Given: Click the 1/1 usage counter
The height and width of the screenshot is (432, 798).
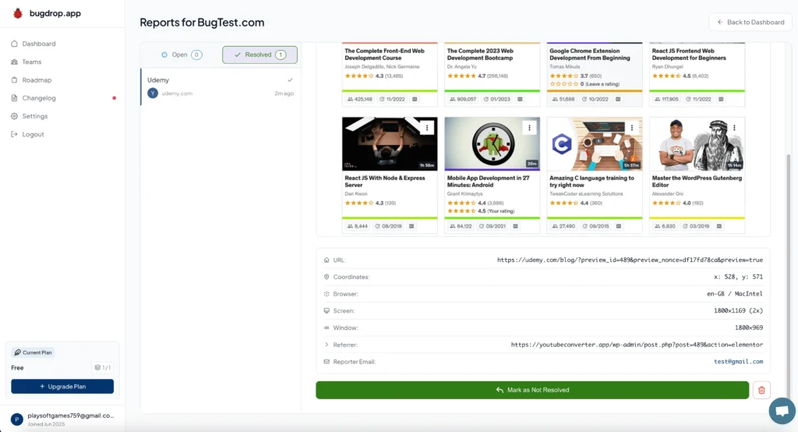Looking at the screenshot, I should pos(102,367).
